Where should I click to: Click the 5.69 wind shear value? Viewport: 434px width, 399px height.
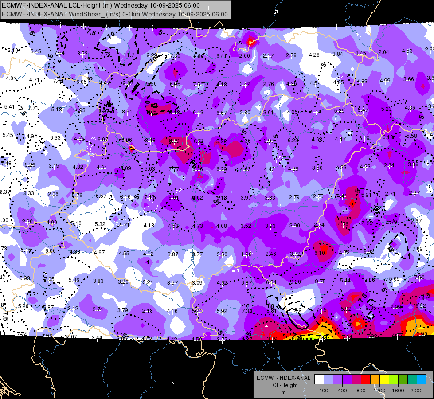click(395, 278)
